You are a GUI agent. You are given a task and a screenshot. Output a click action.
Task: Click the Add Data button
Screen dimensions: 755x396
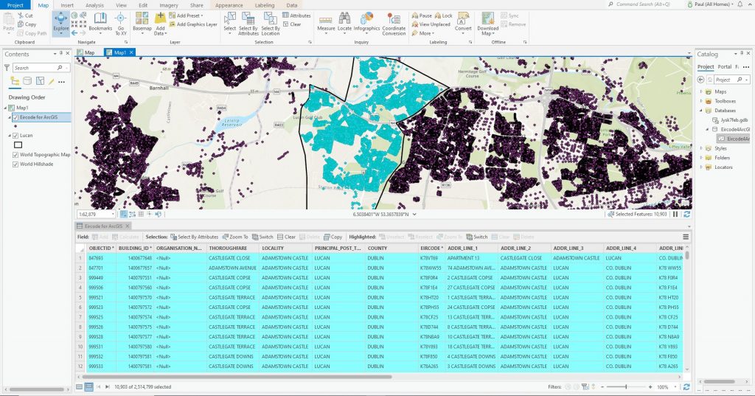tap(160, 24)
